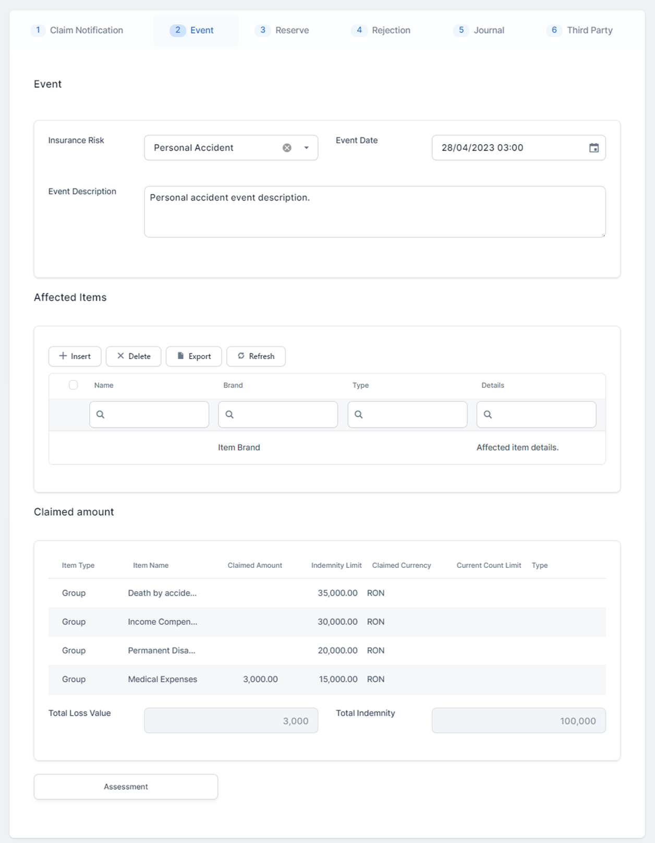The width and height of the screenshot is (655, 843).
Task: Open the Journal tab
Action: point(479,30)
